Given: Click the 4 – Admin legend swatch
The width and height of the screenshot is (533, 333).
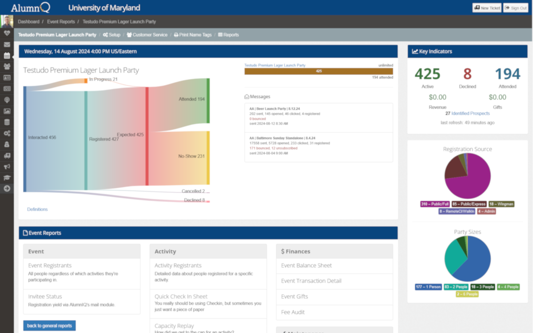Looking at the screenshot, I should [x=487, y=211].
